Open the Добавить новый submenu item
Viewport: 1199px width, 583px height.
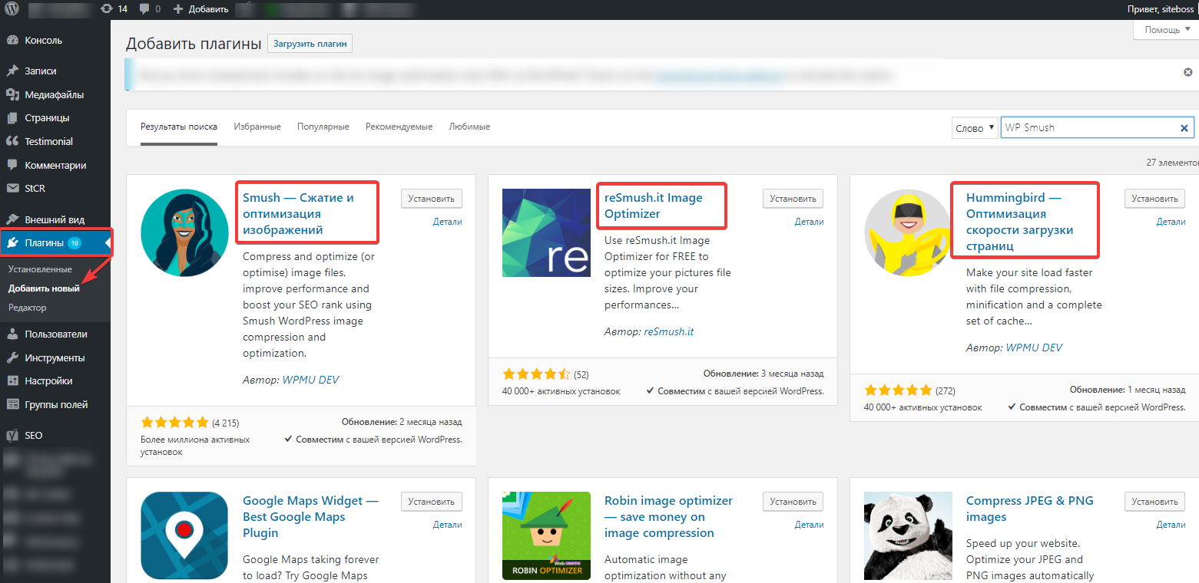(x=44, y=288)
